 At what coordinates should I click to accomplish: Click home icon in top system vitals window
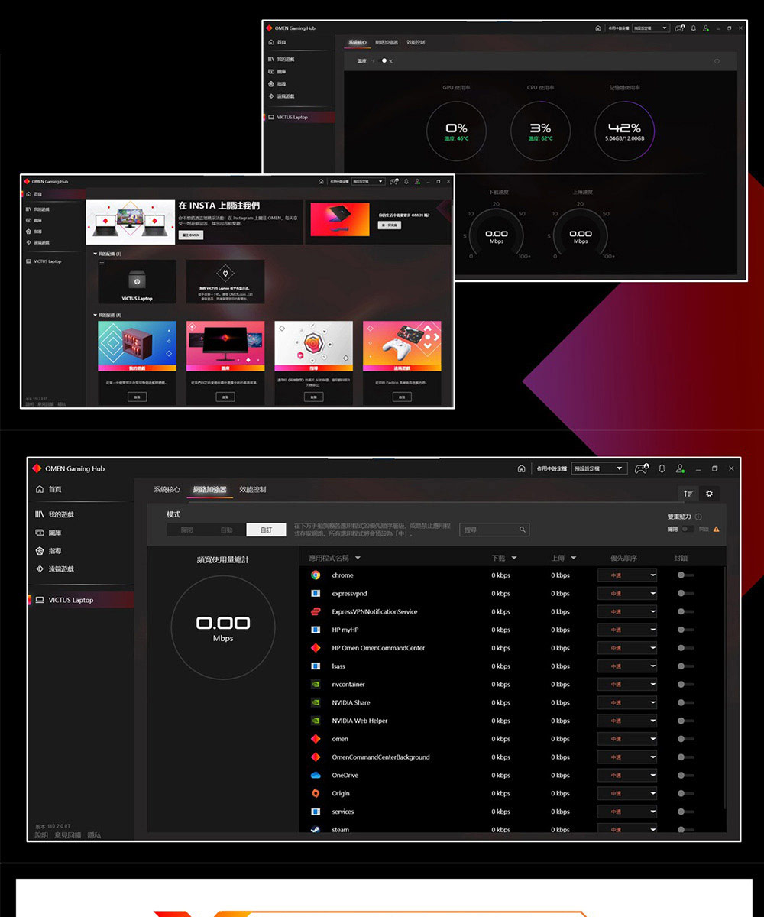[x=597, y=28]
